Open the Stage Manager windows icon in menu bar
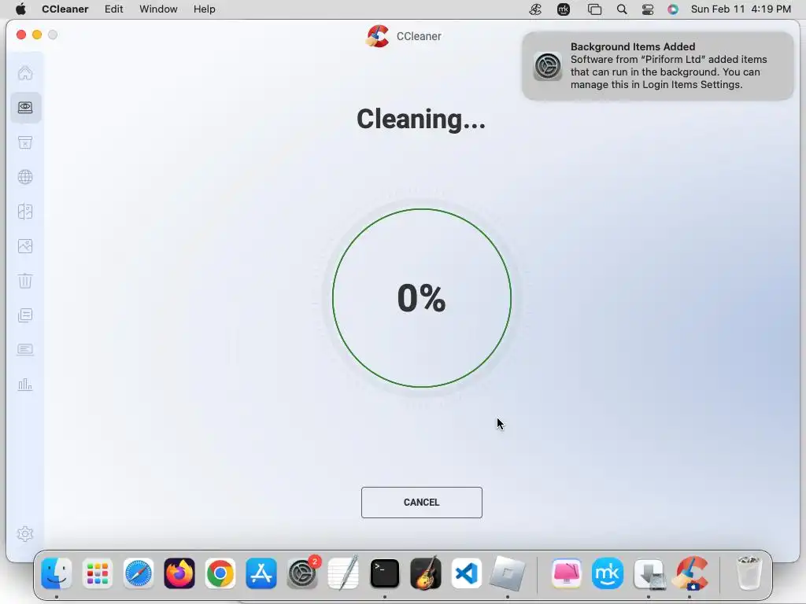This screenshot has width=806, height=604. pos(595,9)
